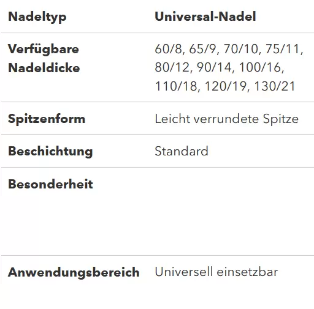Click the Spitzenform label

[x=47, y=119]
